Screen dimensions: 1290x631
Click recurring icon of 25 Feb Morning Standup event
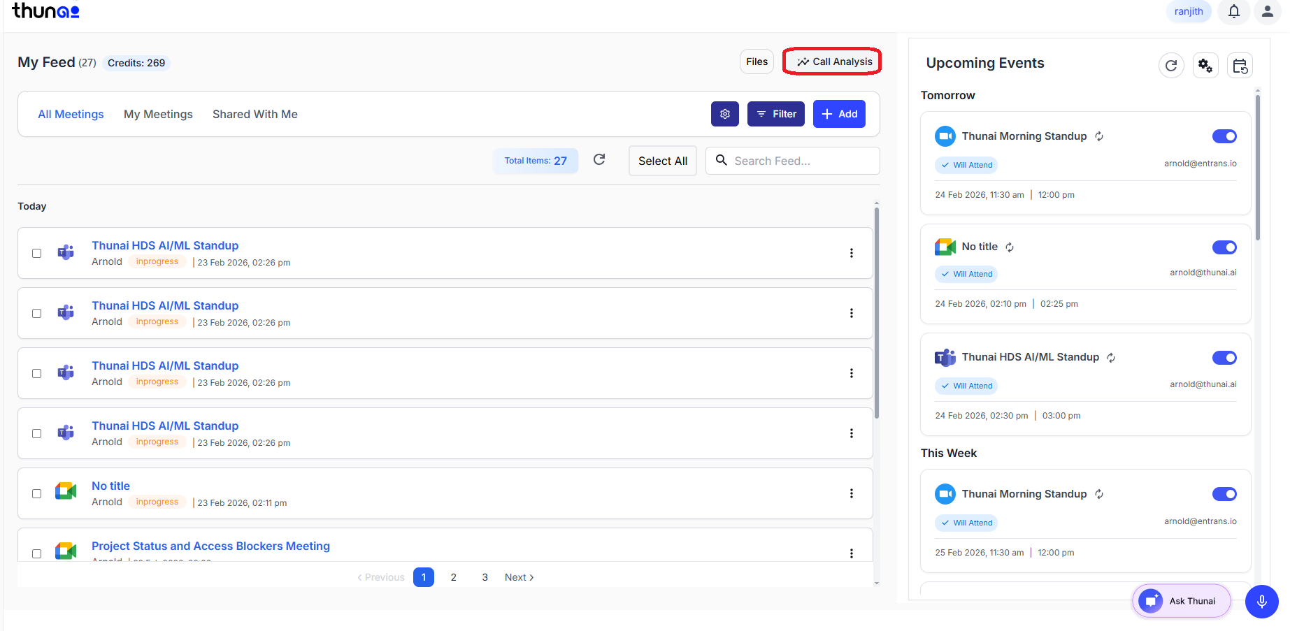pyautogui.click(x=1099, y=494)
